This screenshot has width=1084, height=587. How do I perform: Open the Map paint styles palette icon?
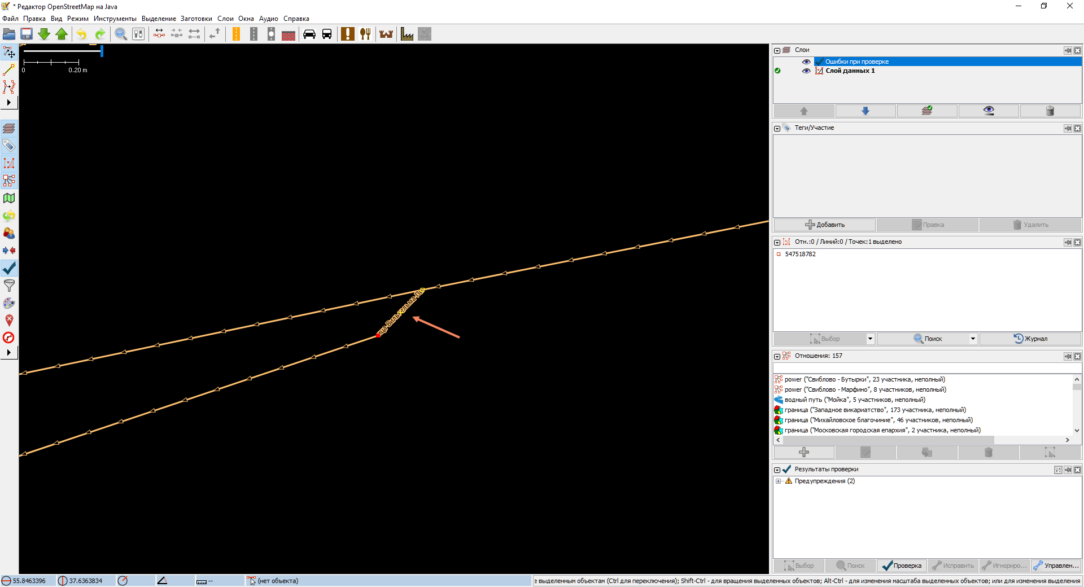[x=9, y=303]
